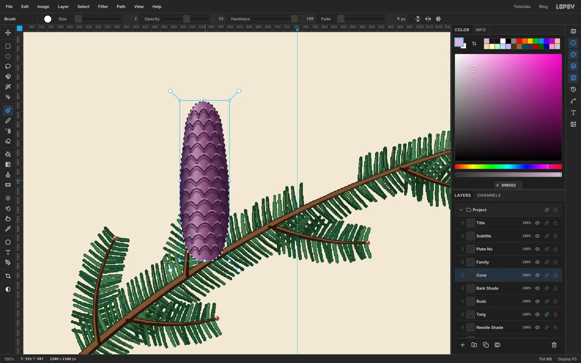Select the Buds layer
581x363 pixels.
coord(508,301)
